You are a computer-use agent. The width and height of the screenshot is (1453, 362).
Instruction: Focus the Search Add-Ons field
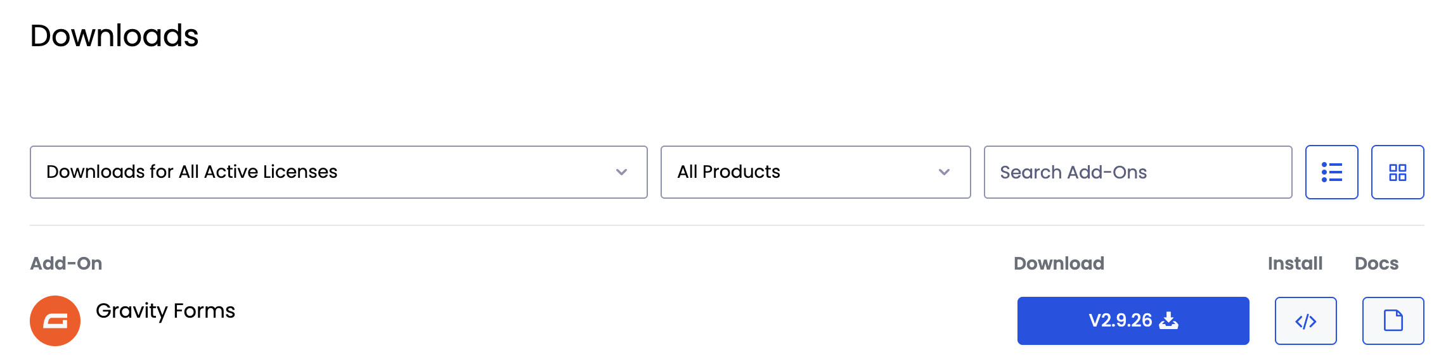[x=1137, y=172]
